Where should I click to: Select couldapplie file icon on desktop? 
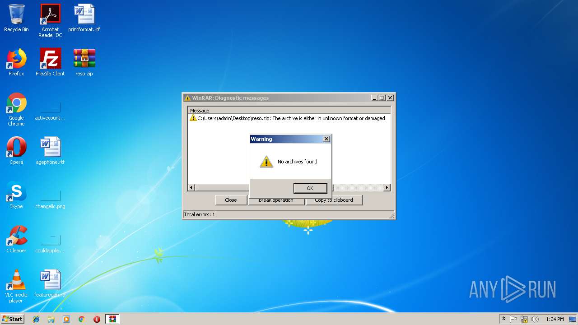50,243
